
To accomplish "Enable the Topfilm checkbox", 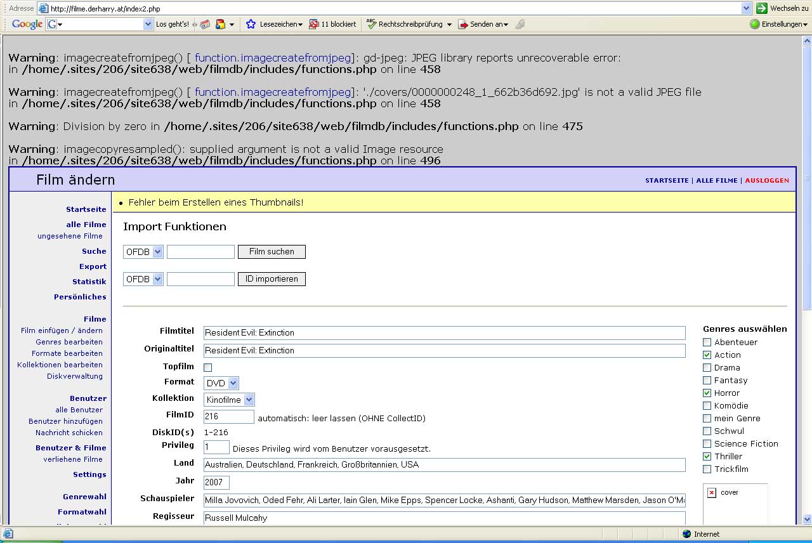I will (207, 367).
